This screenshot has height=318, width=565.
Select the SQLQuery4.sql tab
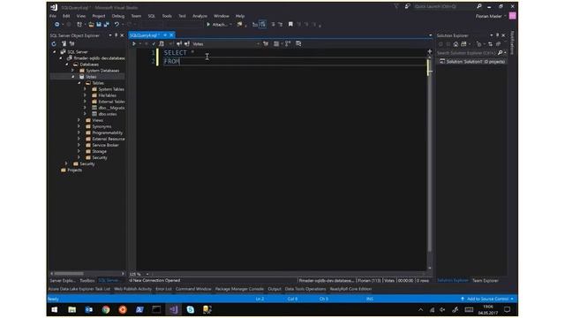tap(143, 35)
